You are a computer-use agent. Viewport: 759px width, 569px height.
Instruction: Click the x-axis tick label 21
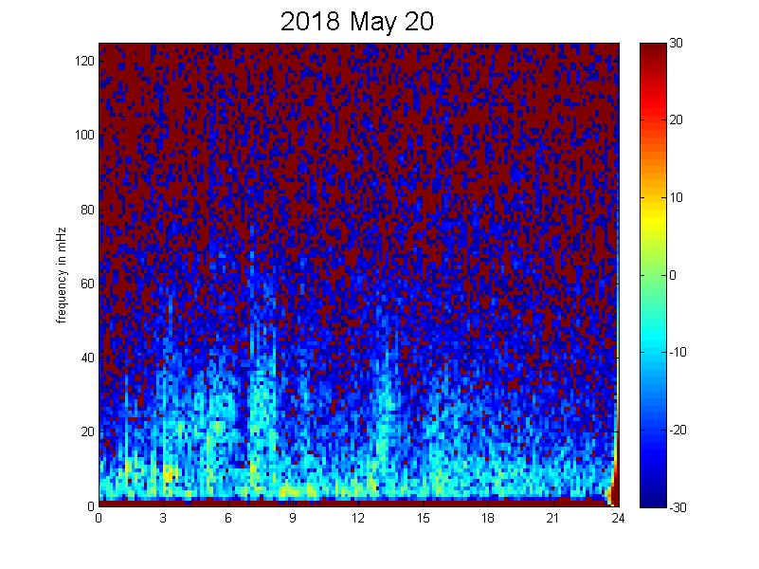point(552,518)
